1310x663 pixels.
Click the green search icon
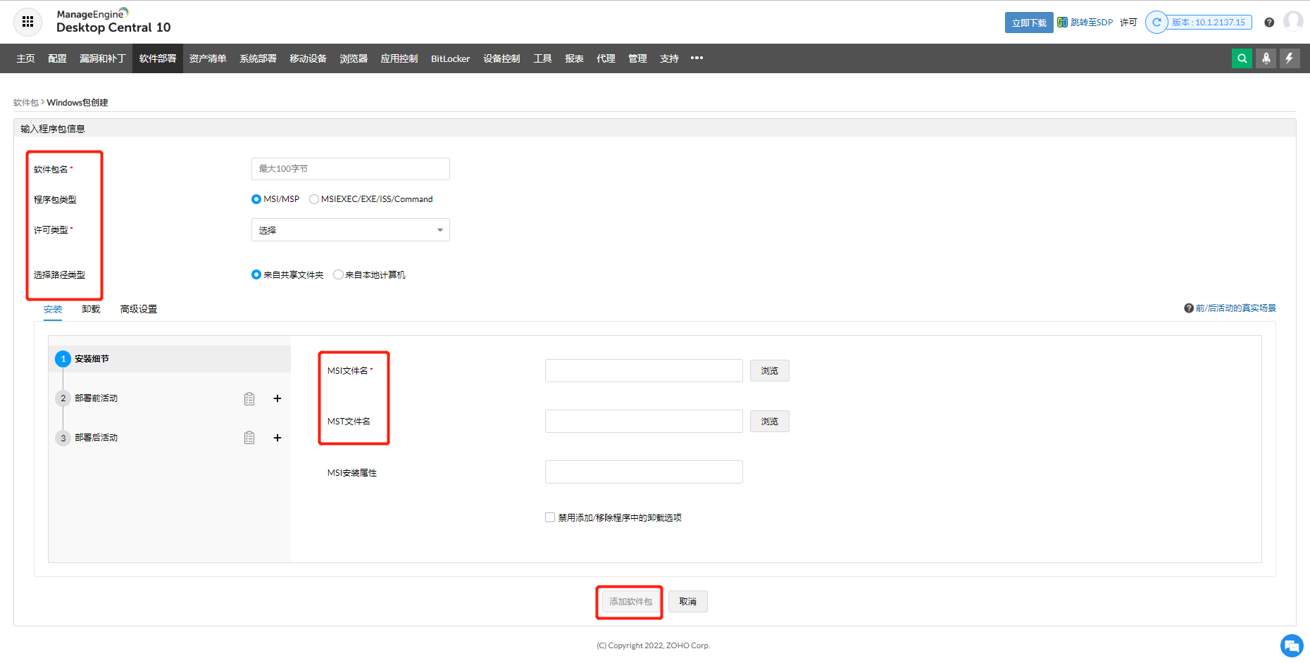[1242, 58]
